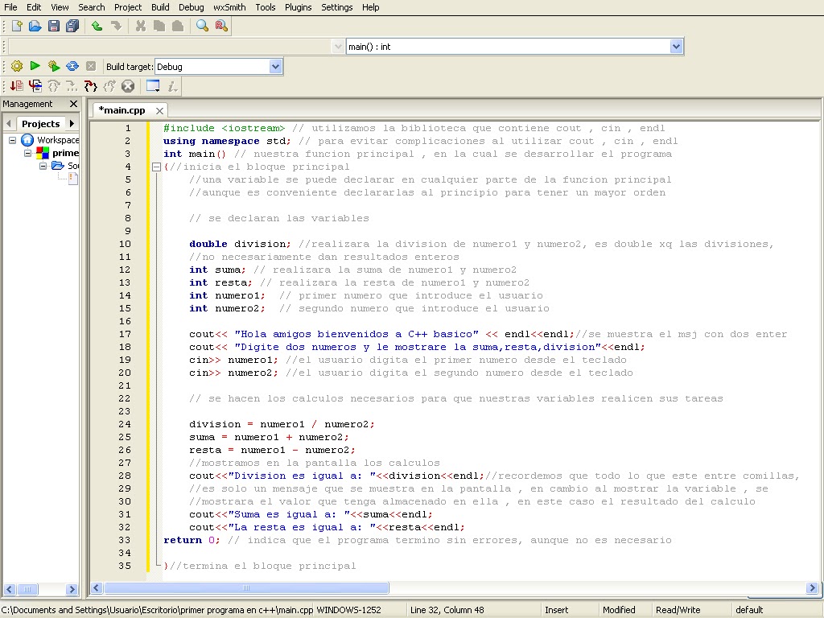Close the *main.cpp tab
This screenshot has height=618, width=824.
pyautogui.click(x=159, y=110)
